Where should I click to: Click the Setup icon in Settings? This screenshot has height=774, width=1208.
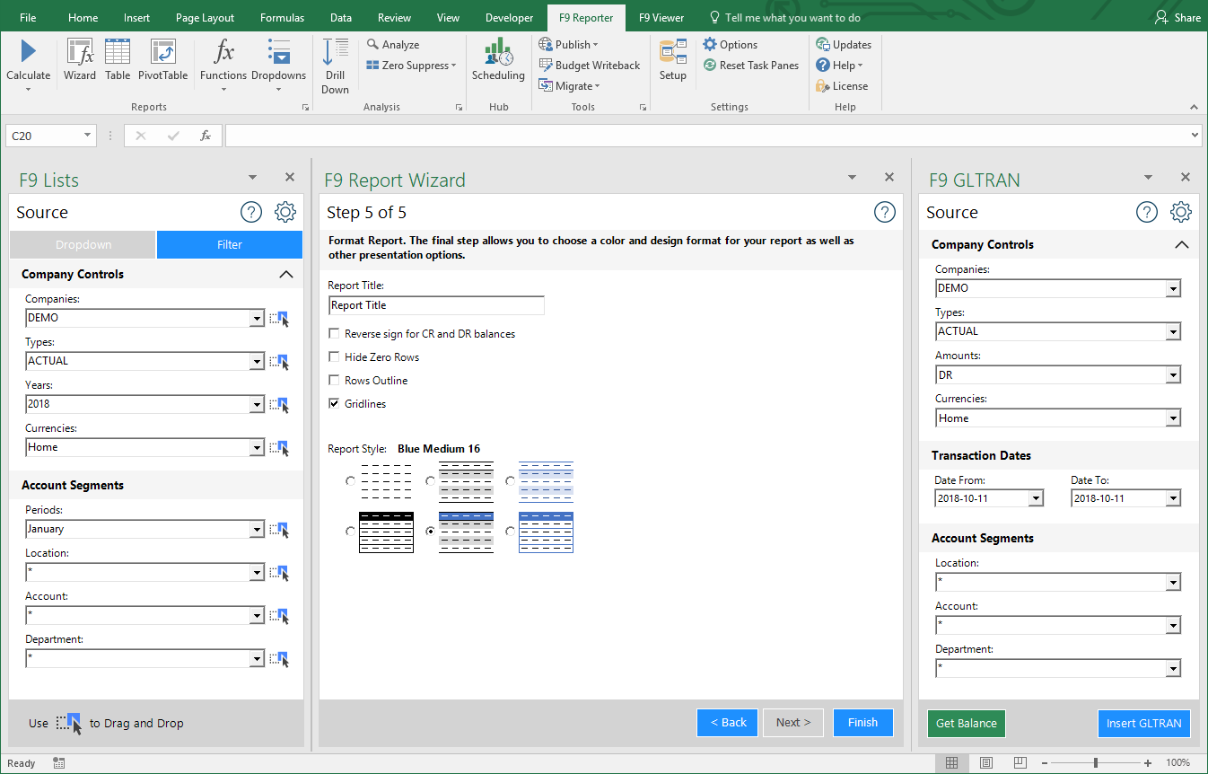coord(672,56)
